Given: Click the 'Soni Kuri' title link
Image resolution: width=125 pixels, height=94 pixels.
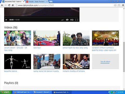Looking at the screenshot, I should click(x=37, y=48).
